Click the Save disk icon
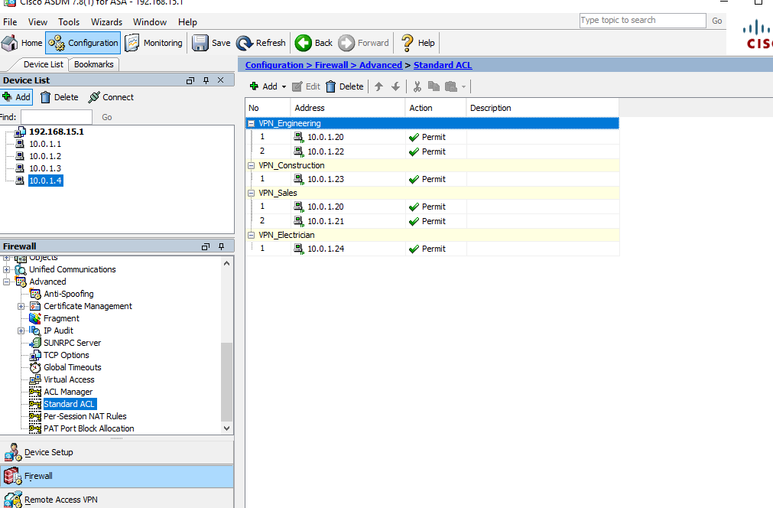 click(x=200, y=43)
